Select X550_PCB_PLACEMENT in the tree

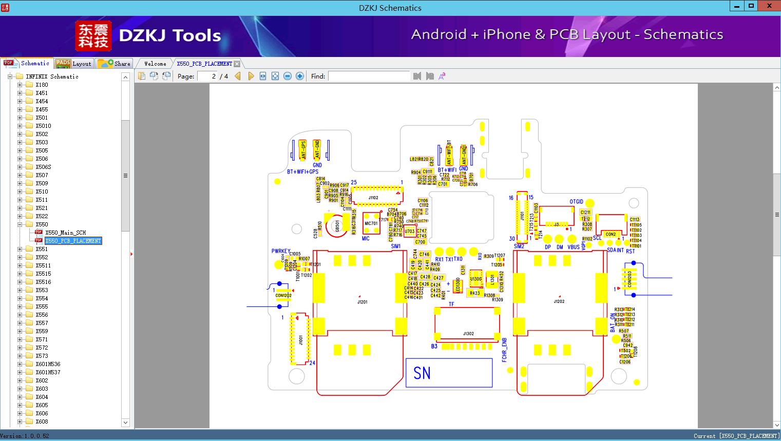pyautogui.click(x=73, y=241)
